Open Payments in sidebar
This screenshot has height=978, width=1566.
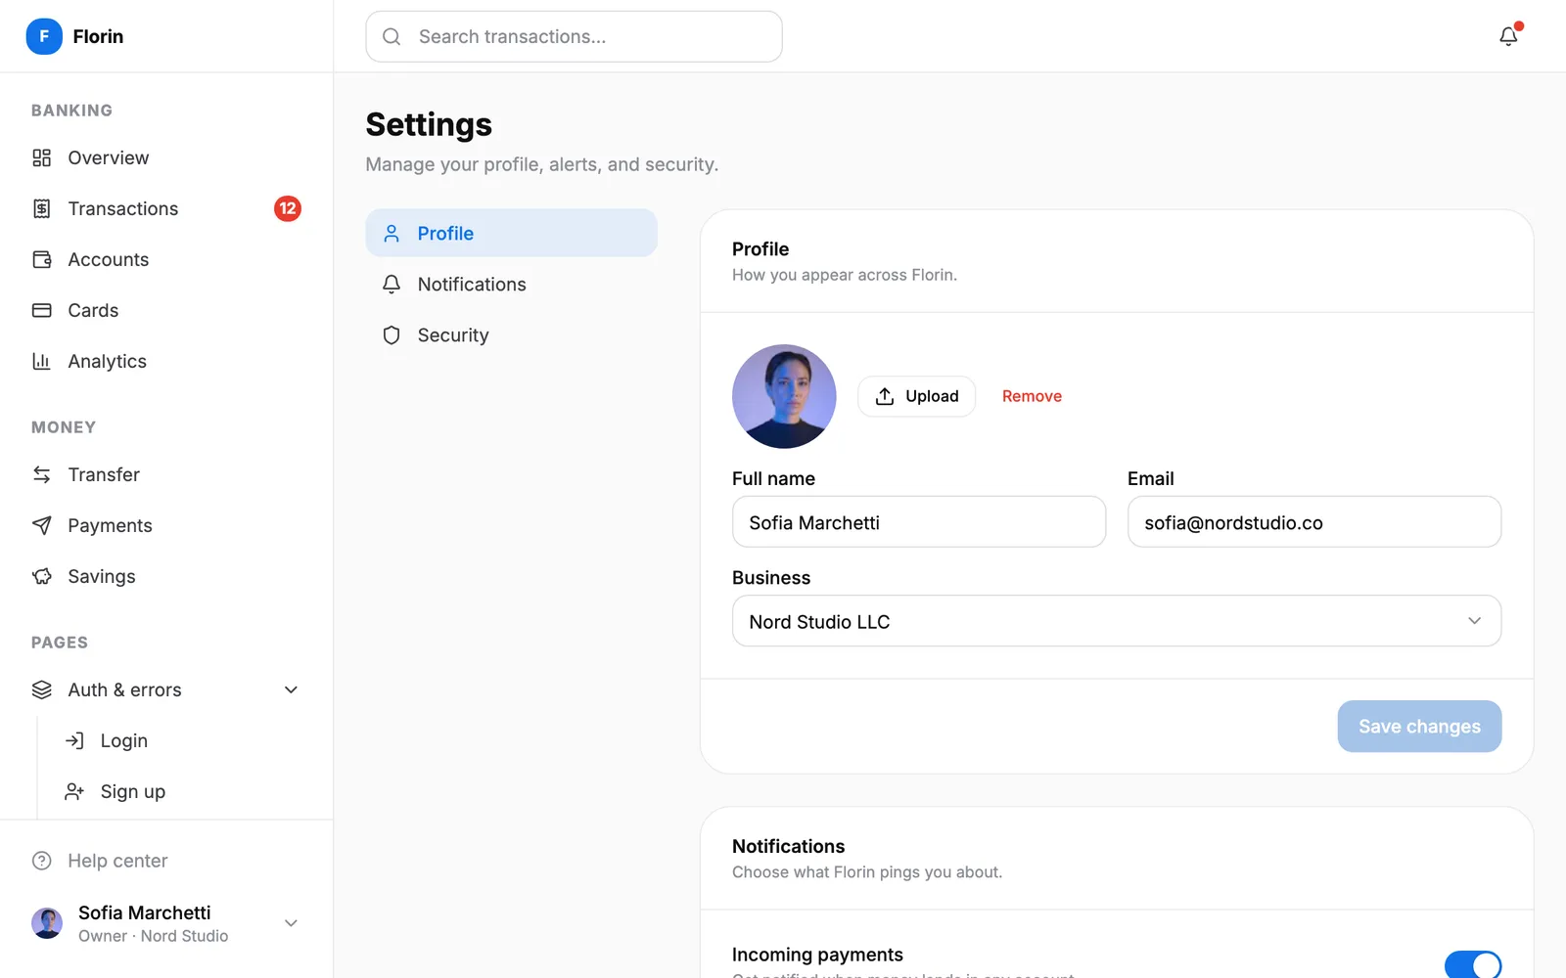pyautogui.click(x=166, y=525)
